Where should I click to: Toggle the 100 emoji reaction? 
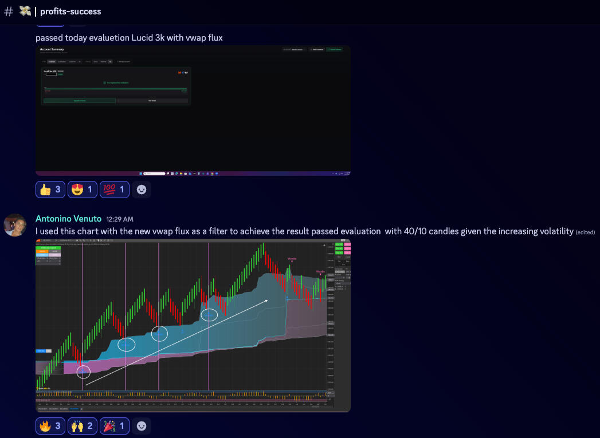pos(115,190)
